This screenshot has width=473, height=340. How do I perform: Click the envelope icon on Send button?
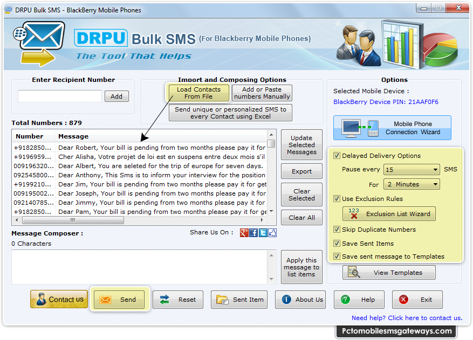coord(105,300)
